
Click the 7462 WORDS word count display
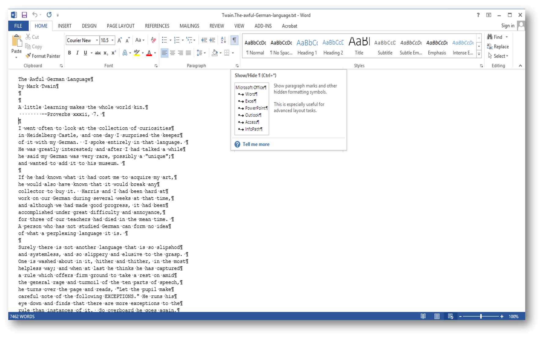(21, 316)
